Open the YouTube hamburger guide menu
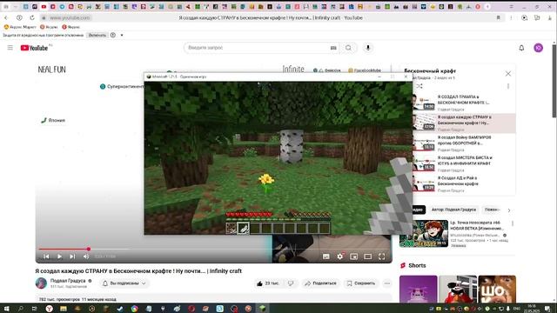Image resolution: width=557 pixels, height=313 pixels. pyautogui.click(x=10, y=48)
